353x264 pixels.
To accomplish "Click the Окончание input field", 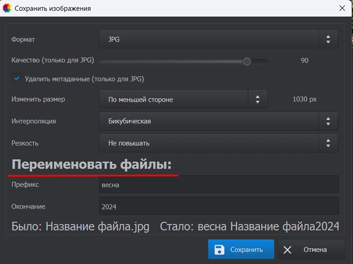I will pyautogui.click(x=219, y=206).
